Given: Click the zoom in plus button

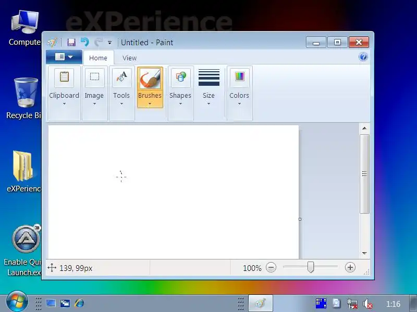Looking at the screenshot, I should (350, 267).
